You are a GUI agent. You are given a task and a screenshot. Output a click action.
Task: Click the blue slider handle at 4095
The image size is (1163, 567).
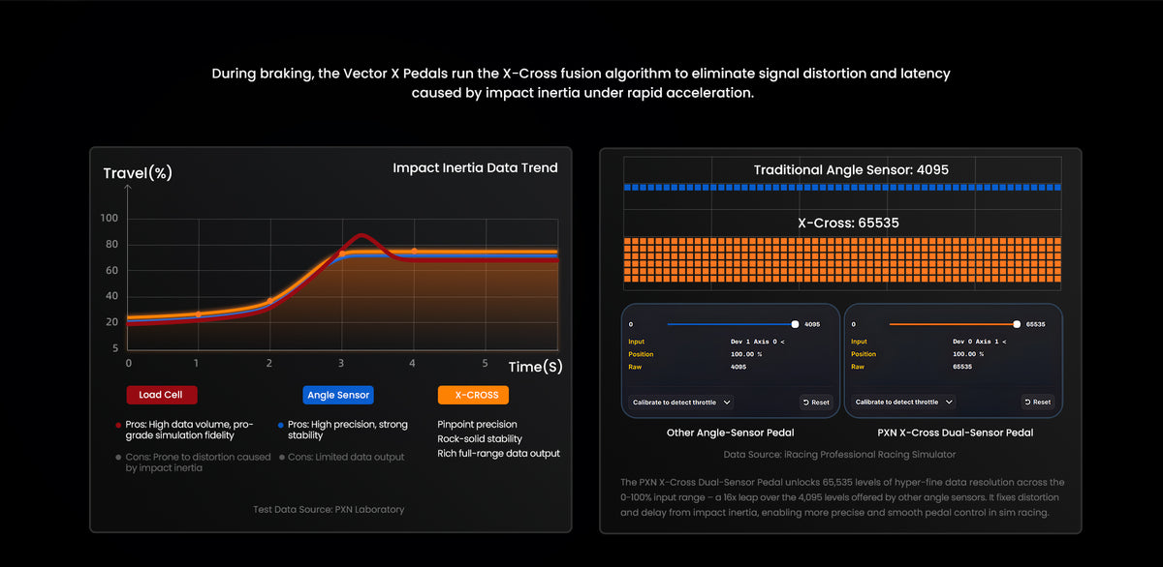pyautogui.click(x=796, y=325)
